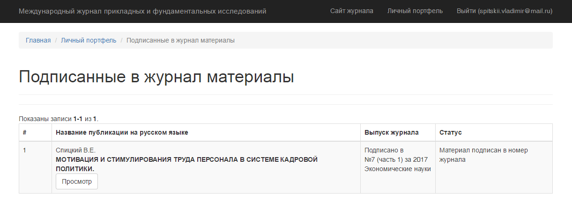The height and width of the screenshot is (209, 572).
Task: Click the Название публикации на русском языке header
Action: click(122, 132)
